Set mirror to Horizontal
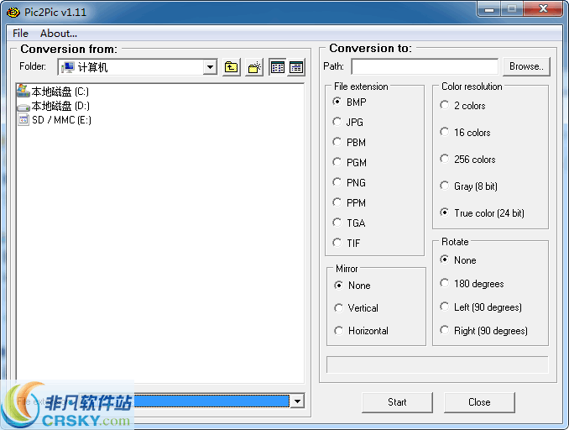The image size is (569, 430). [x=339, y=330]
